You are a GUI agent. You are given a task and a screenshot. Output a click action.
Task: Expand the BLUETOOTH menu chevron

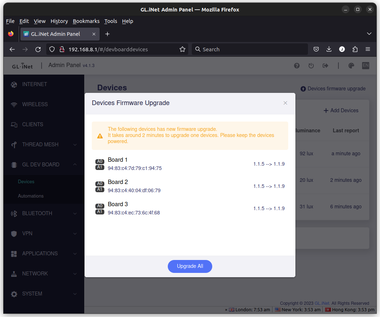pos(75,213)
